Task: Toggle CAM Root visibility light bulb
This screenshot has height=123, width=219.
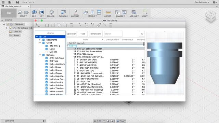Action: click(8, 24)
